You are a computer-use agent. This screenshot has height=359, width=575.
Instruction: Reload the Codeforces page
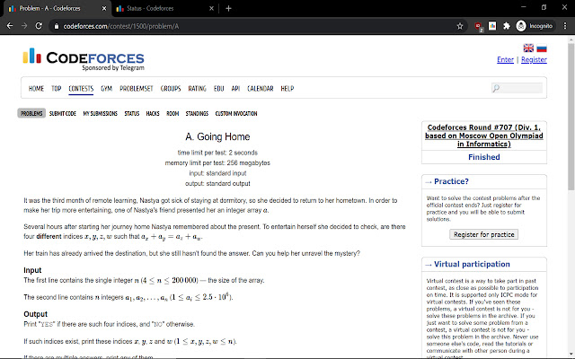[39, 26]
